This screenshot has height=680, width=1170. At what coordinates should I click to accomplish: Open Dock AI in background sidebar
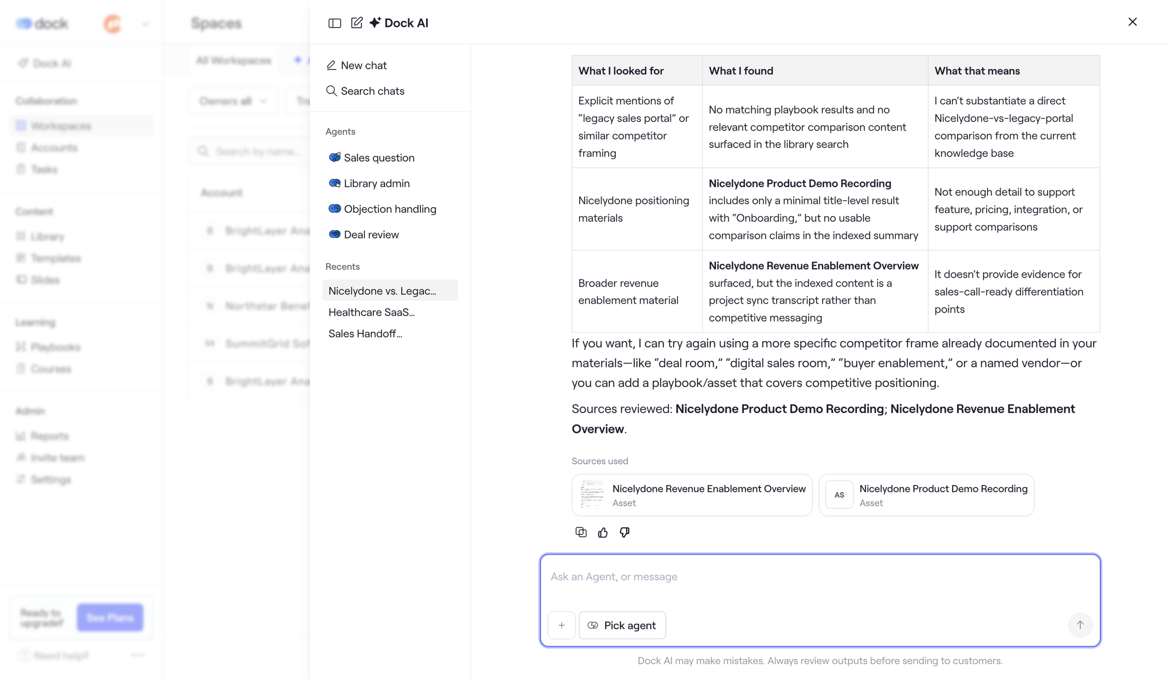point(45,63)
